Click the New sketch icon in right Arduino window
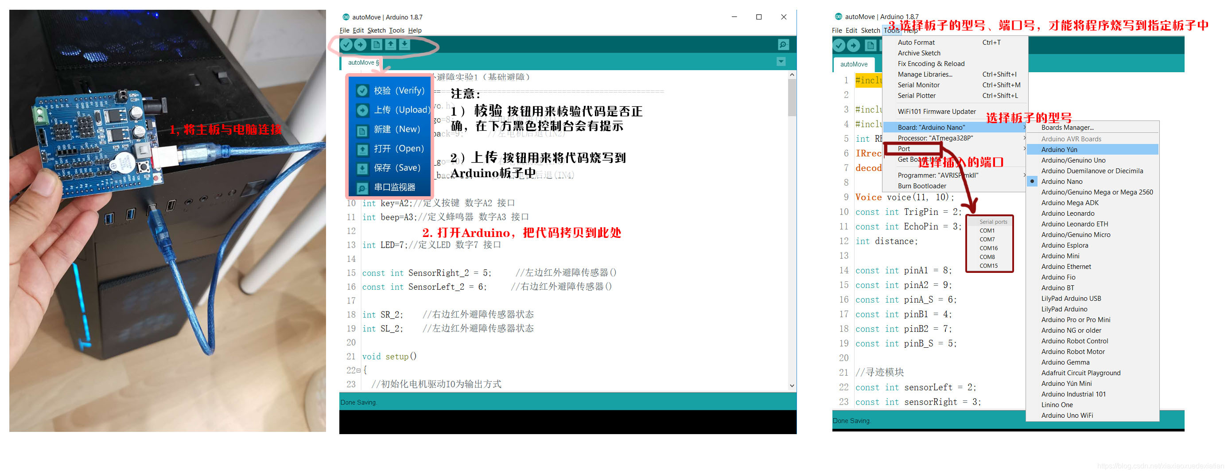The width and height of the screenshot is (1228, 474). coord(870,45)
